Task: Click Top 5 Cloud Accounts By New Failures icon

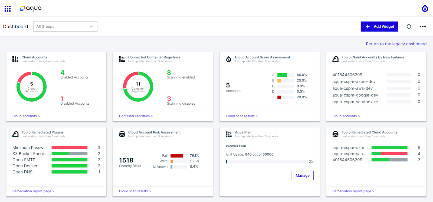Action: tap(335, 59)
